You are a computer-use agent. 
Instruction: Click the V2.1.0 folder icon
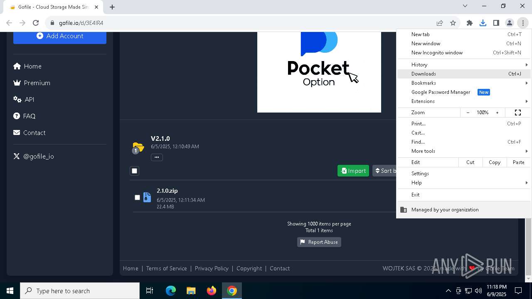pos(138,147)
